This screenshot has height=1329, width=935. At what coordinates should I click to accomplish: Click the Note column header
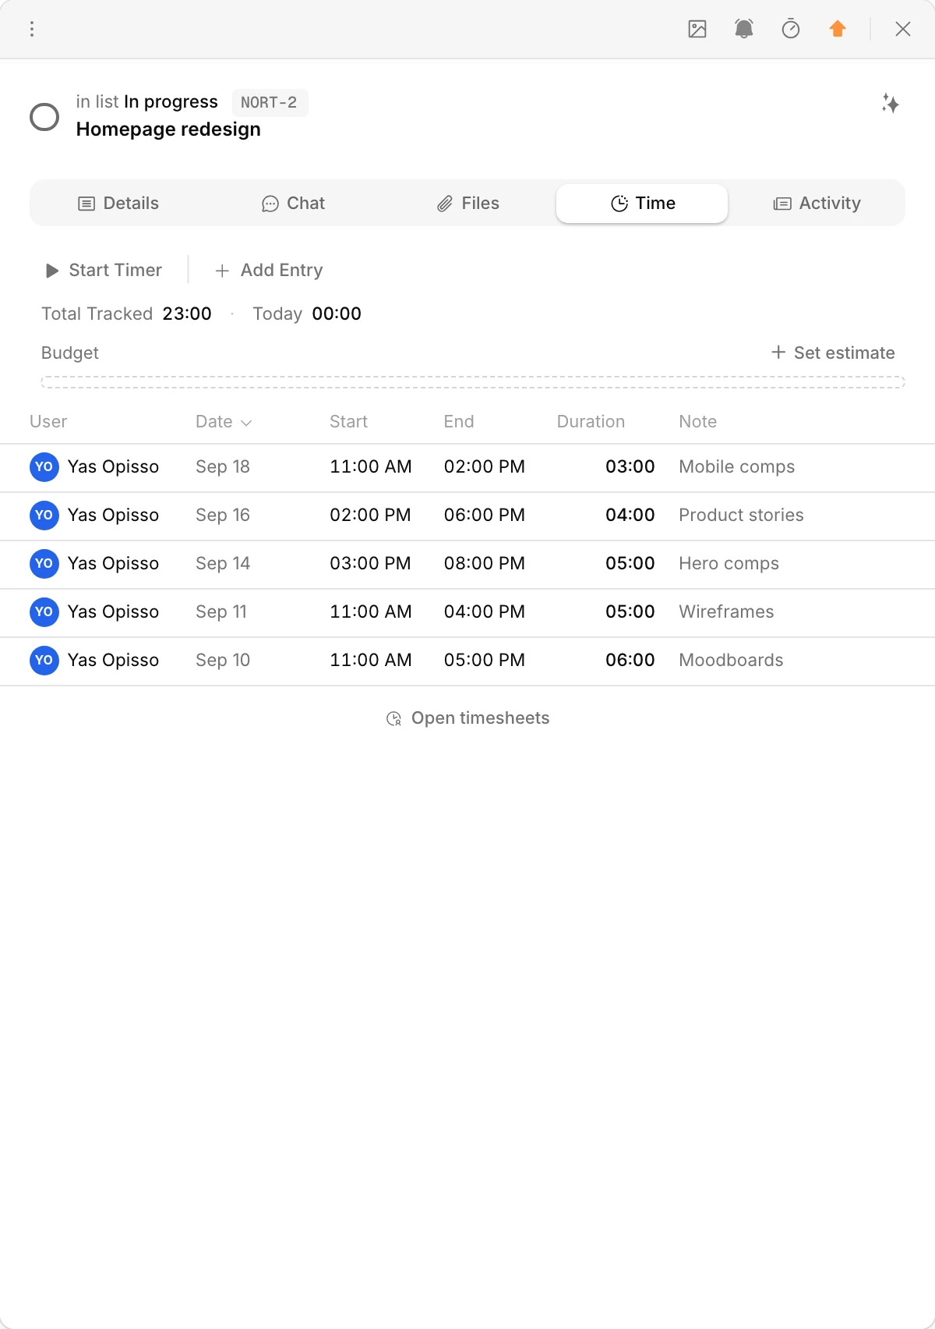point(697,421)
